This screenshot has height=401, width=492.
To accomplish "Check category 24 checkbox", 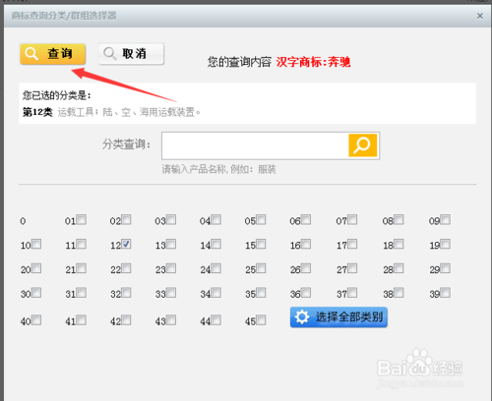I will (215, 268).
